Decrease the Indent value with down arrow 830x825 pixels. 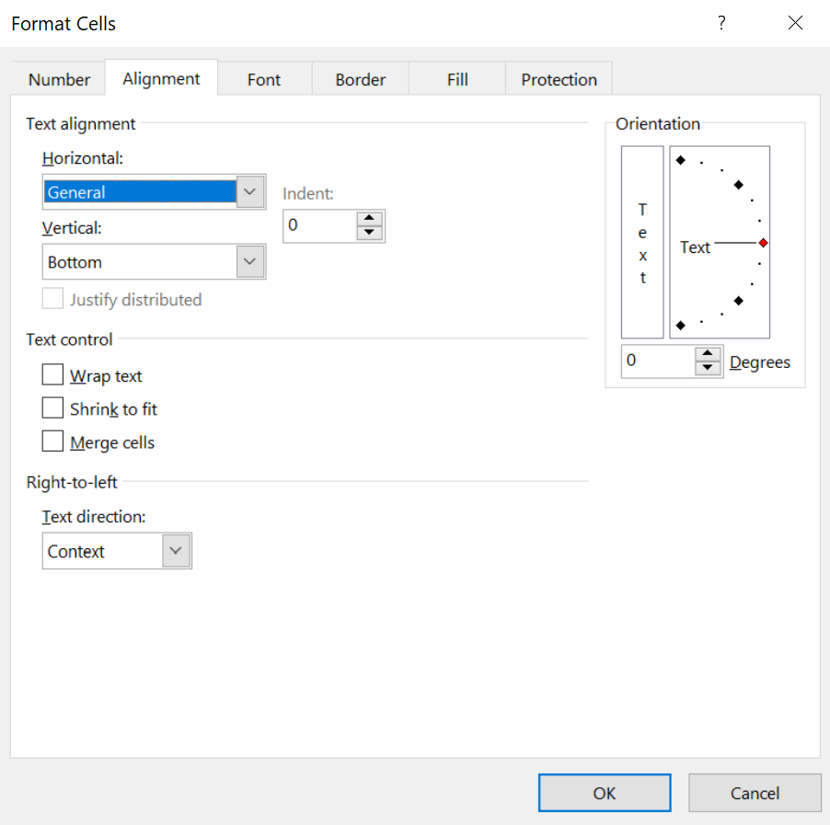coord(369,233)
